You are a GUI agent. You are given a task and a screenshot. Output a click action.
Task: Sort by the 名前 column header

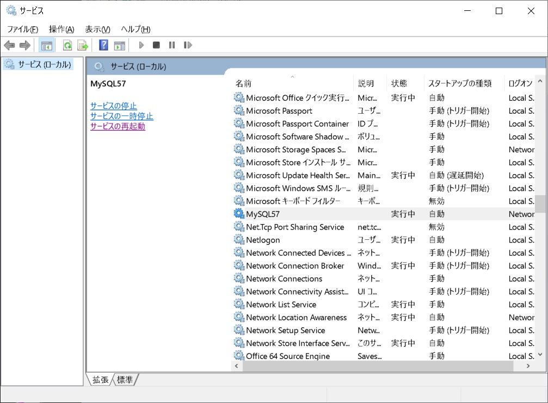coord(292,83)
